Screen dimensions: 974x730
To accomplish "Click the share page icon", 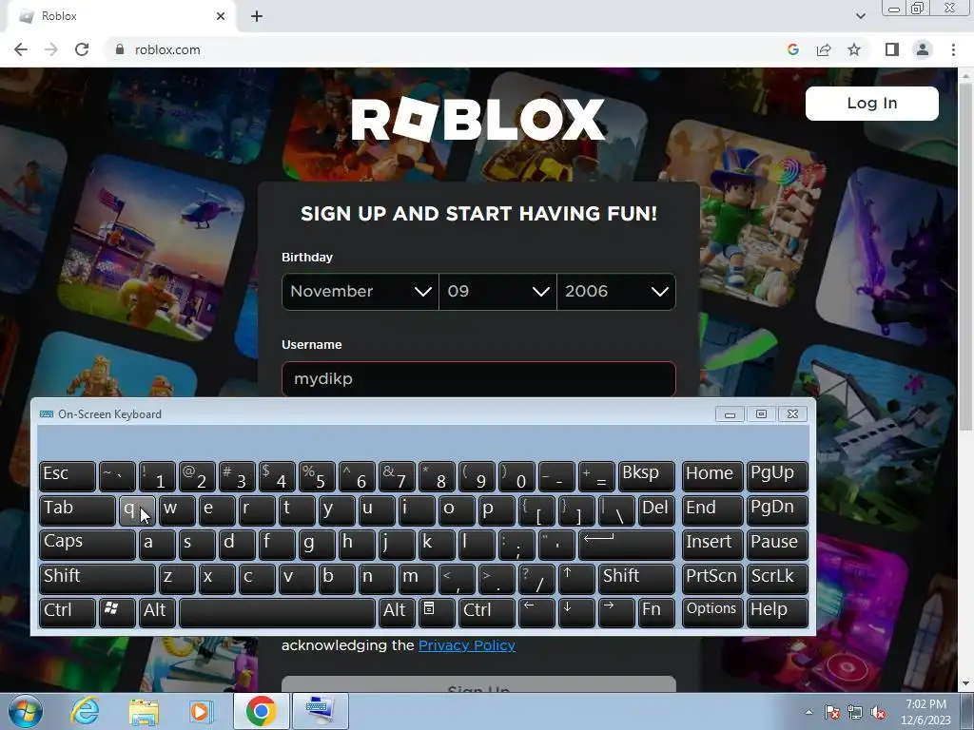I will pyautogui.click(x=824, y=49).
